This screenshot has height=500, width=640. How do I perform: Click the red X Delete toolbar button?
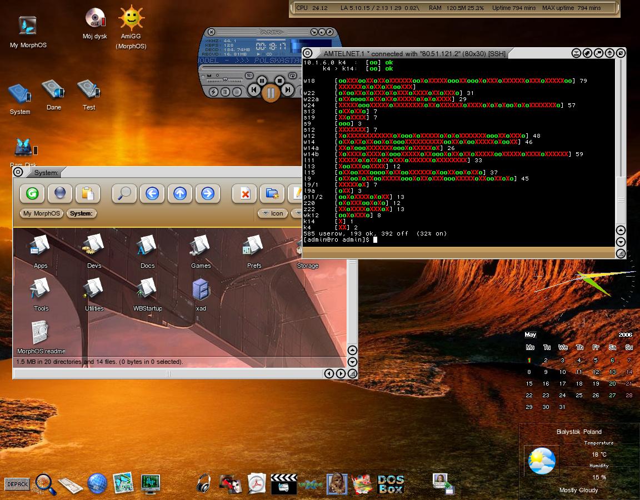point(244,193)
